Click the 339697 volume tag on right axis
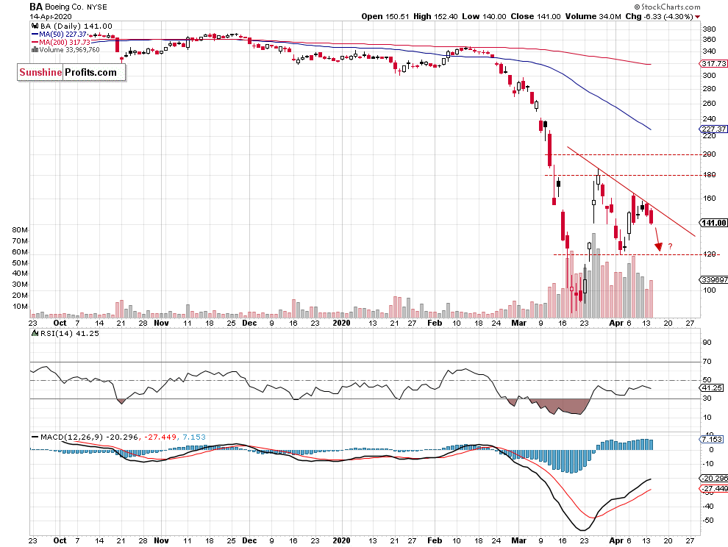 tap(713, 279)
